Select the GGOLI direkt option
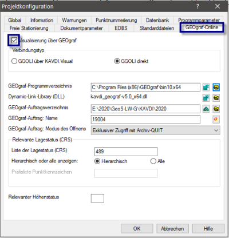The width and height of the screenshot is (229, 238). tap(117, 61)
